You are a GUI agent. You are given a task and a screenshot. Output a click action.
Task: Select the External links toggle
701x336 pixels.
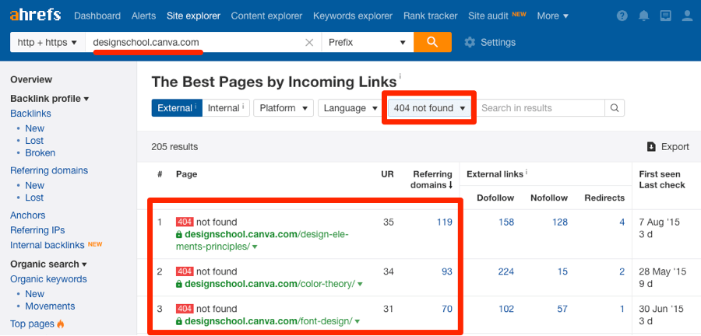tap(177, 108)
